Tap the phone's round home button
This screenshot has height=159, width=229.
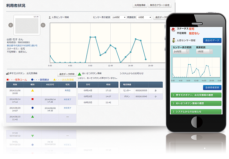point(197,122)
